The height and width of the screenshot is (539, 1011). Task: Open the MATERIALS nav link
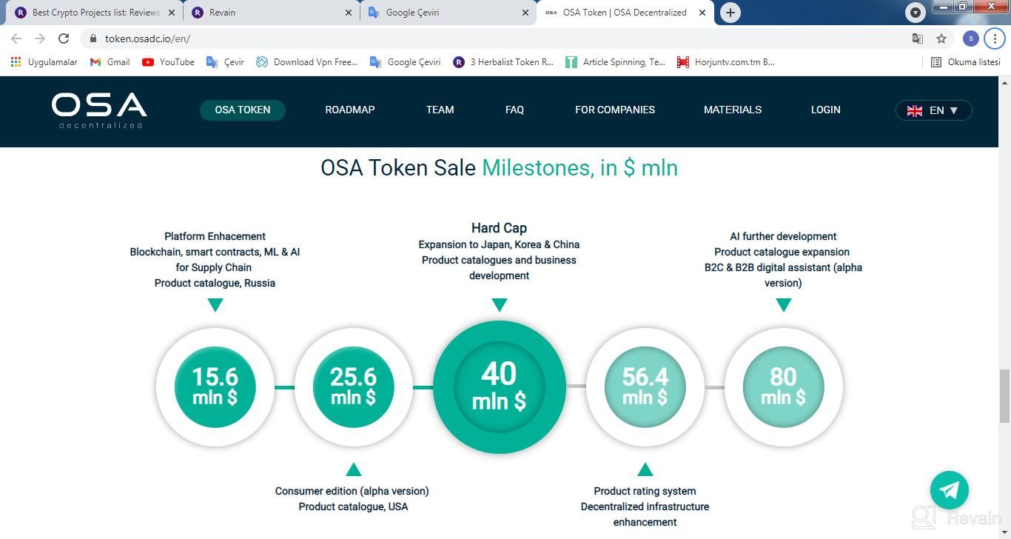coord(733,110)
